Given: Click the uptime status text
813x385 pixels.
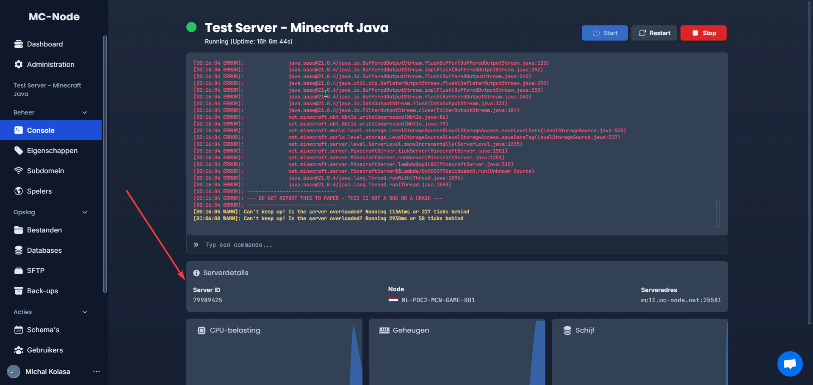Looking at the screenshot, I should click(x=249, y=41).
